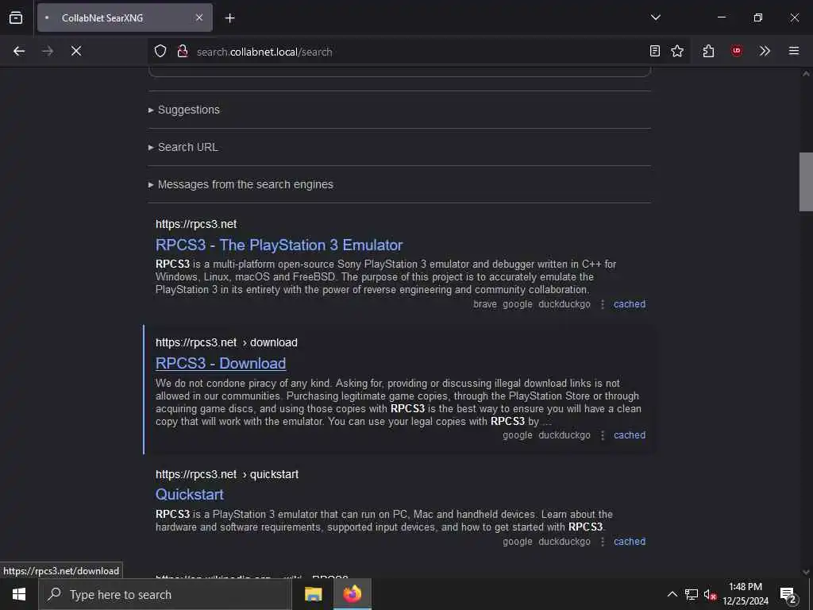Expand Messages from the search engines
Screen dimensions: 813x610
click(x=241, y=184)
